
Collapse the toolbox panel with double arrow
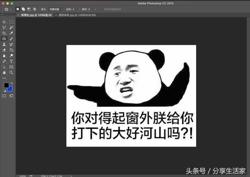pyautogui.click(x=2, y=14)
